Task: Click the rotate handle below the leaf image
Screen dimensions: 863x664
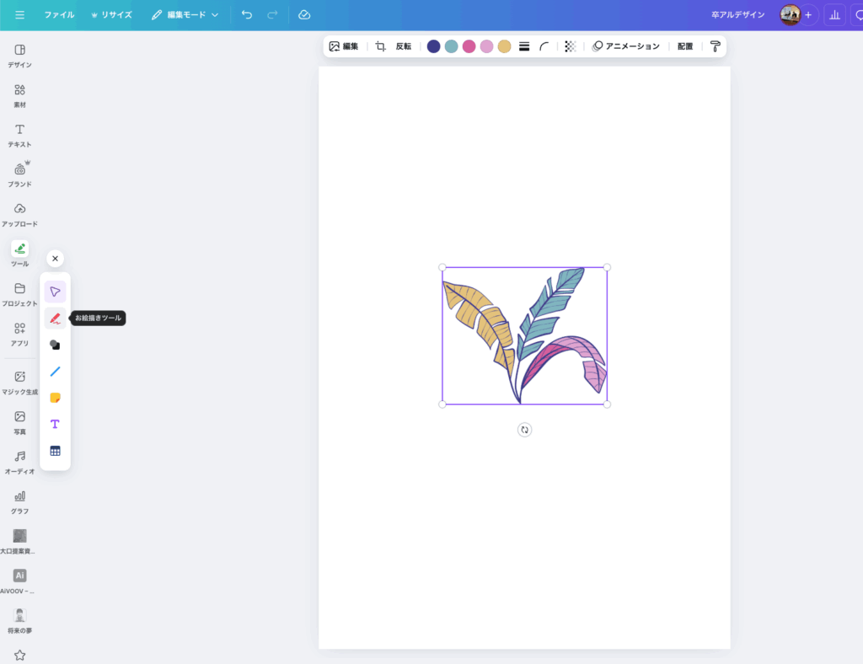Action: coord(524,430)
